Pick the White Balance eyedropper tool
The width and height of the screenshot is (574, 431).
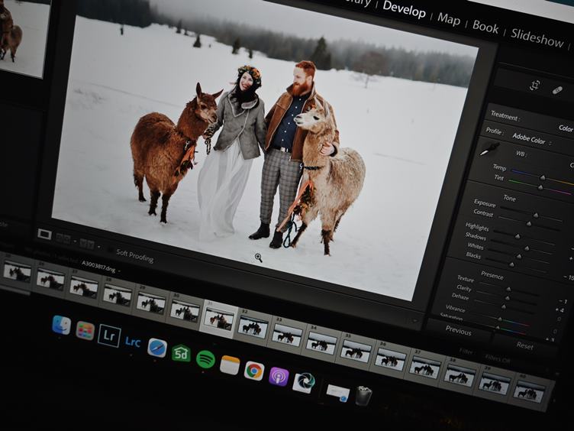(x=490, y=149)
